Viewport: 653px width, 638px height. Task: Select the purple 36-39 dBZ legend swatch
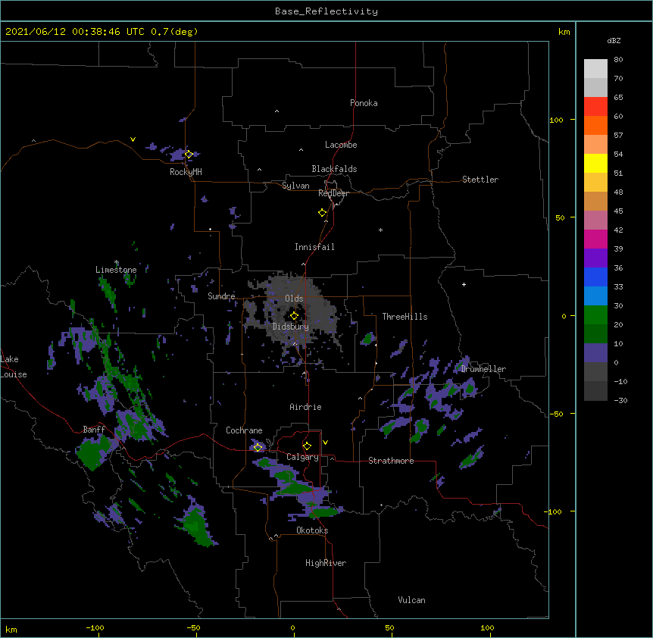tap(595, 258)
